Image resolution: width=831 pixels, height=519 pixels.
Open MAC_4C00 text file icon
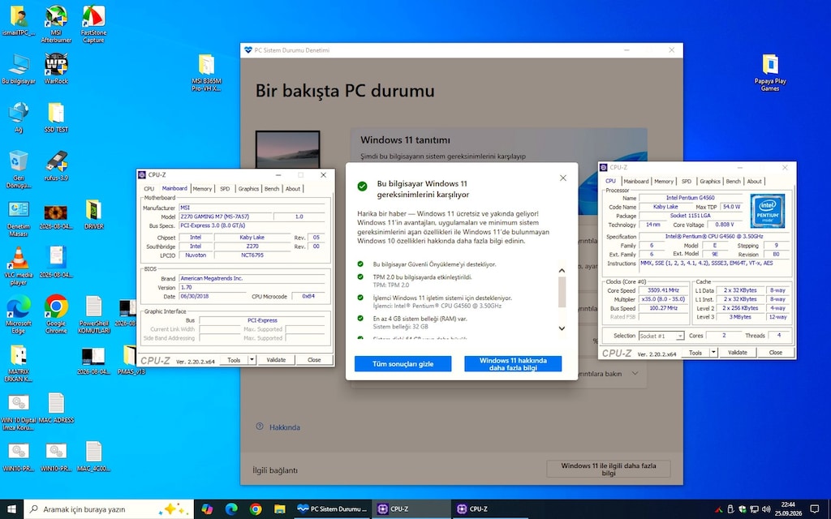(x=94, y=456)
